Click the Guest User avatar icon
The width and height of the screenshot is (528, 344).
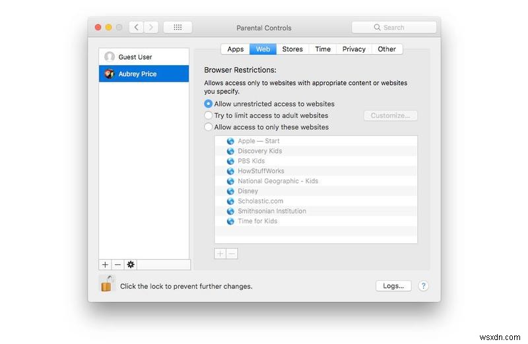pyautogui.click(x=110, y=57)
